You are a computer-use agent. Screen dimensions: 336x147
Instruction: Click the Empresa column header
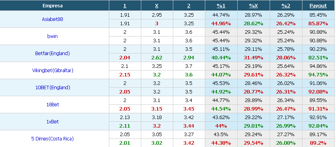[53, 6]
